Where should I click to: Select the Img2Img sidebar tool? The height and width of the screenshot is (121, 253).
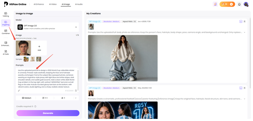coord(6,23)
